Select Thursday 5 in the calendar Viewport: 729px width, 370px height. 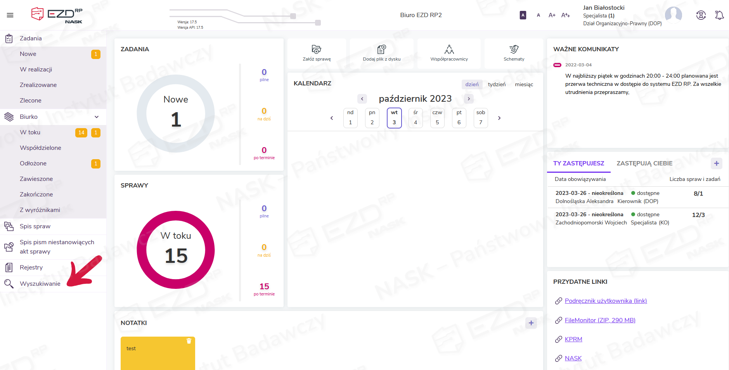[437, 118]
